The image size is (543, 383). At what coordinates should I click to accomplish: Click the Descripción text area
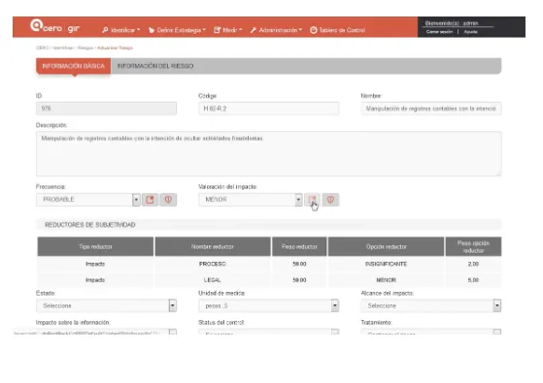tap(269, 154)
